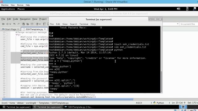Open GNOME Places menu
The width and height of the screenshot is (198, 111).
point(21,9)
